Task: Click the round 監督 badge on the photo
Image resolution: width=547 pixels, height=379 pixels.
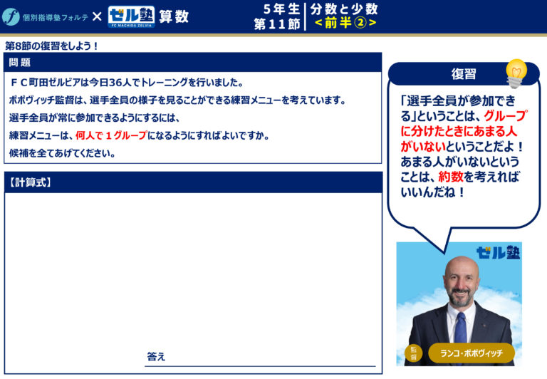Action: [413, 352]
